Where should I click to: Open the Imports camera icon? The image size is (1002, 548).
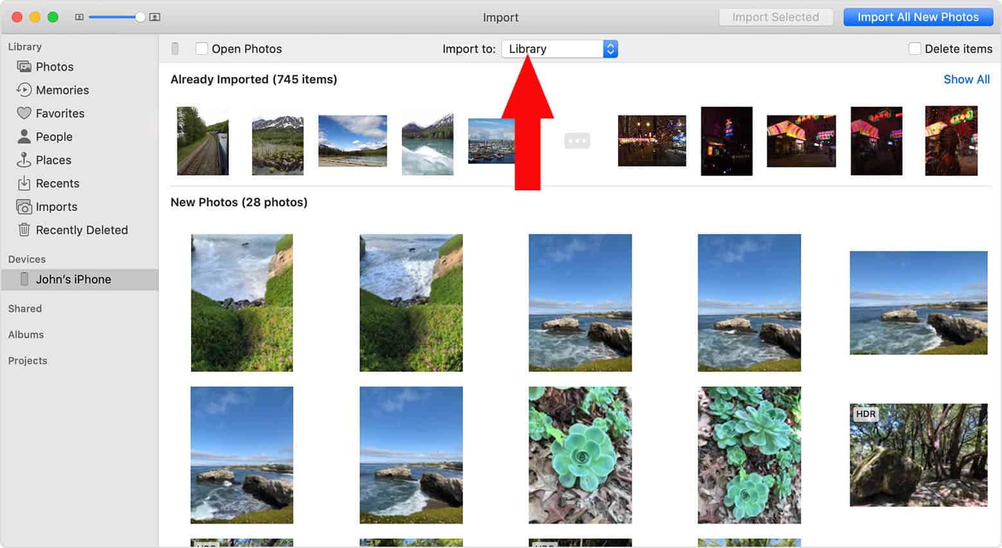24,207
